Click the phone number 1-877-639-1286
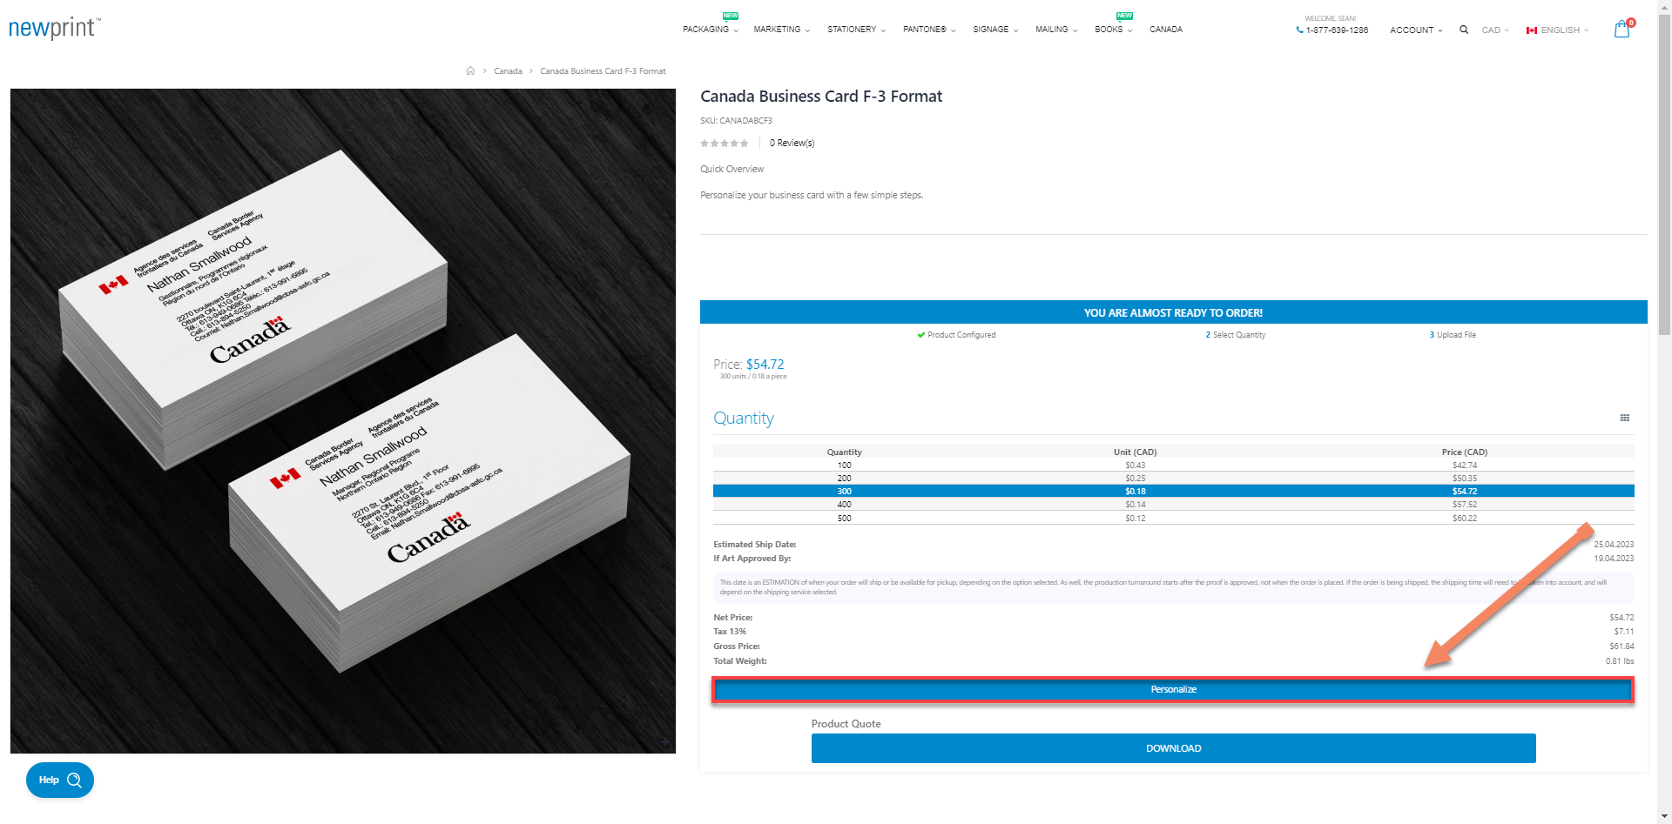The image size is (1672, 824). pos(1337,30)
